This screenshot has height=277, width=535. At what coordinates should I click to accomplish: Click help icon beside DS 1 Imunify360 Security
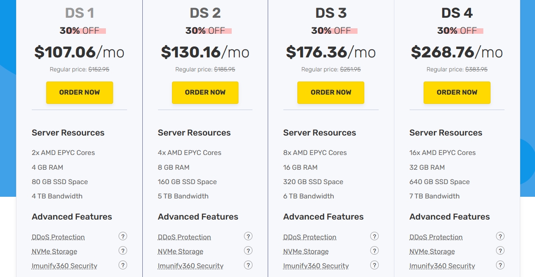[123, 265]
